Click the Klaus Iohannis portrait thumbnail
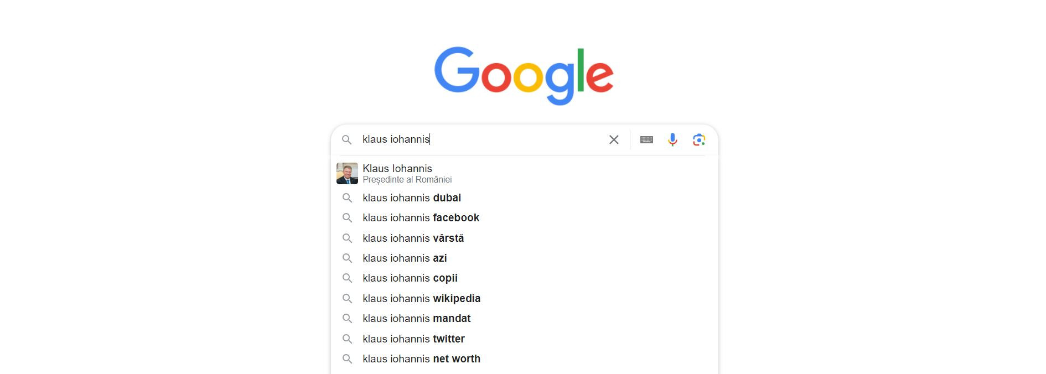This screenshot has width=1046, height=374. pos(347,174)
